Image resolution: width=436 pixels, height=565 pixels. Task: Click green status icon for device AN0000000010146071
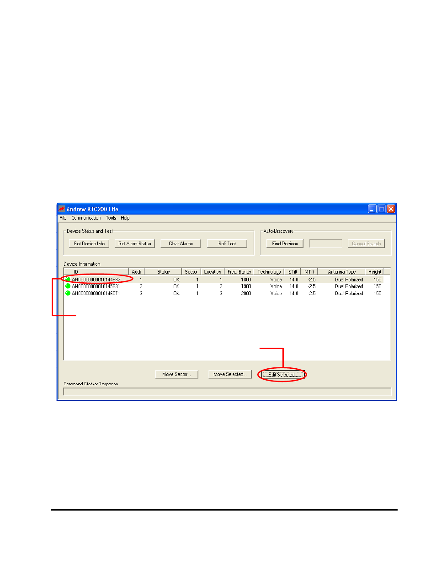coord(68,293)
